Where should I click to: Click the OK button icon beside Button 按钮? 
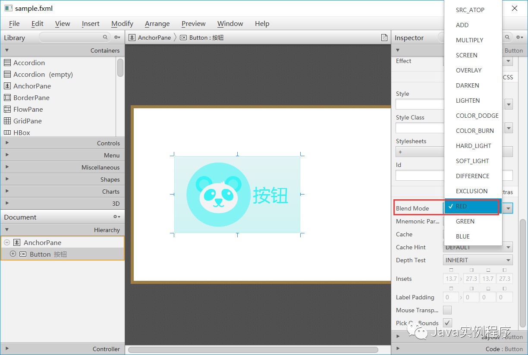[23, 254]
